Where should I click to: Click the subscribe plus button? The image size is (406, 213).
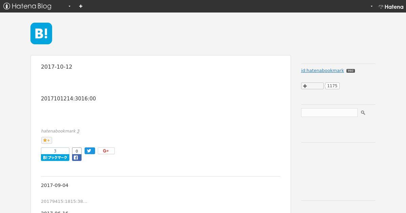point(312,86)
